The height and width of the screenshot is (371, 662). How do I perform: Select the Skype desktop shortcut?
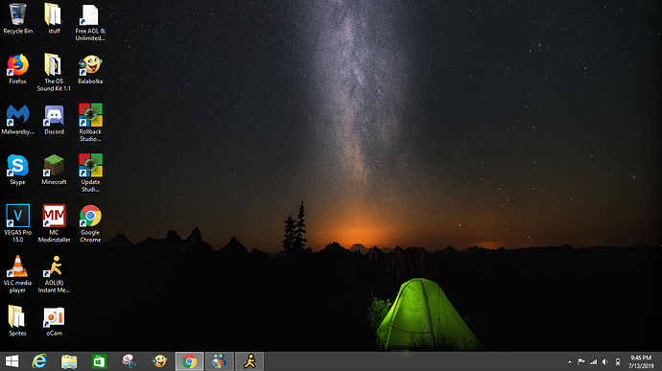pyautogui.click(x=17, y=170)
